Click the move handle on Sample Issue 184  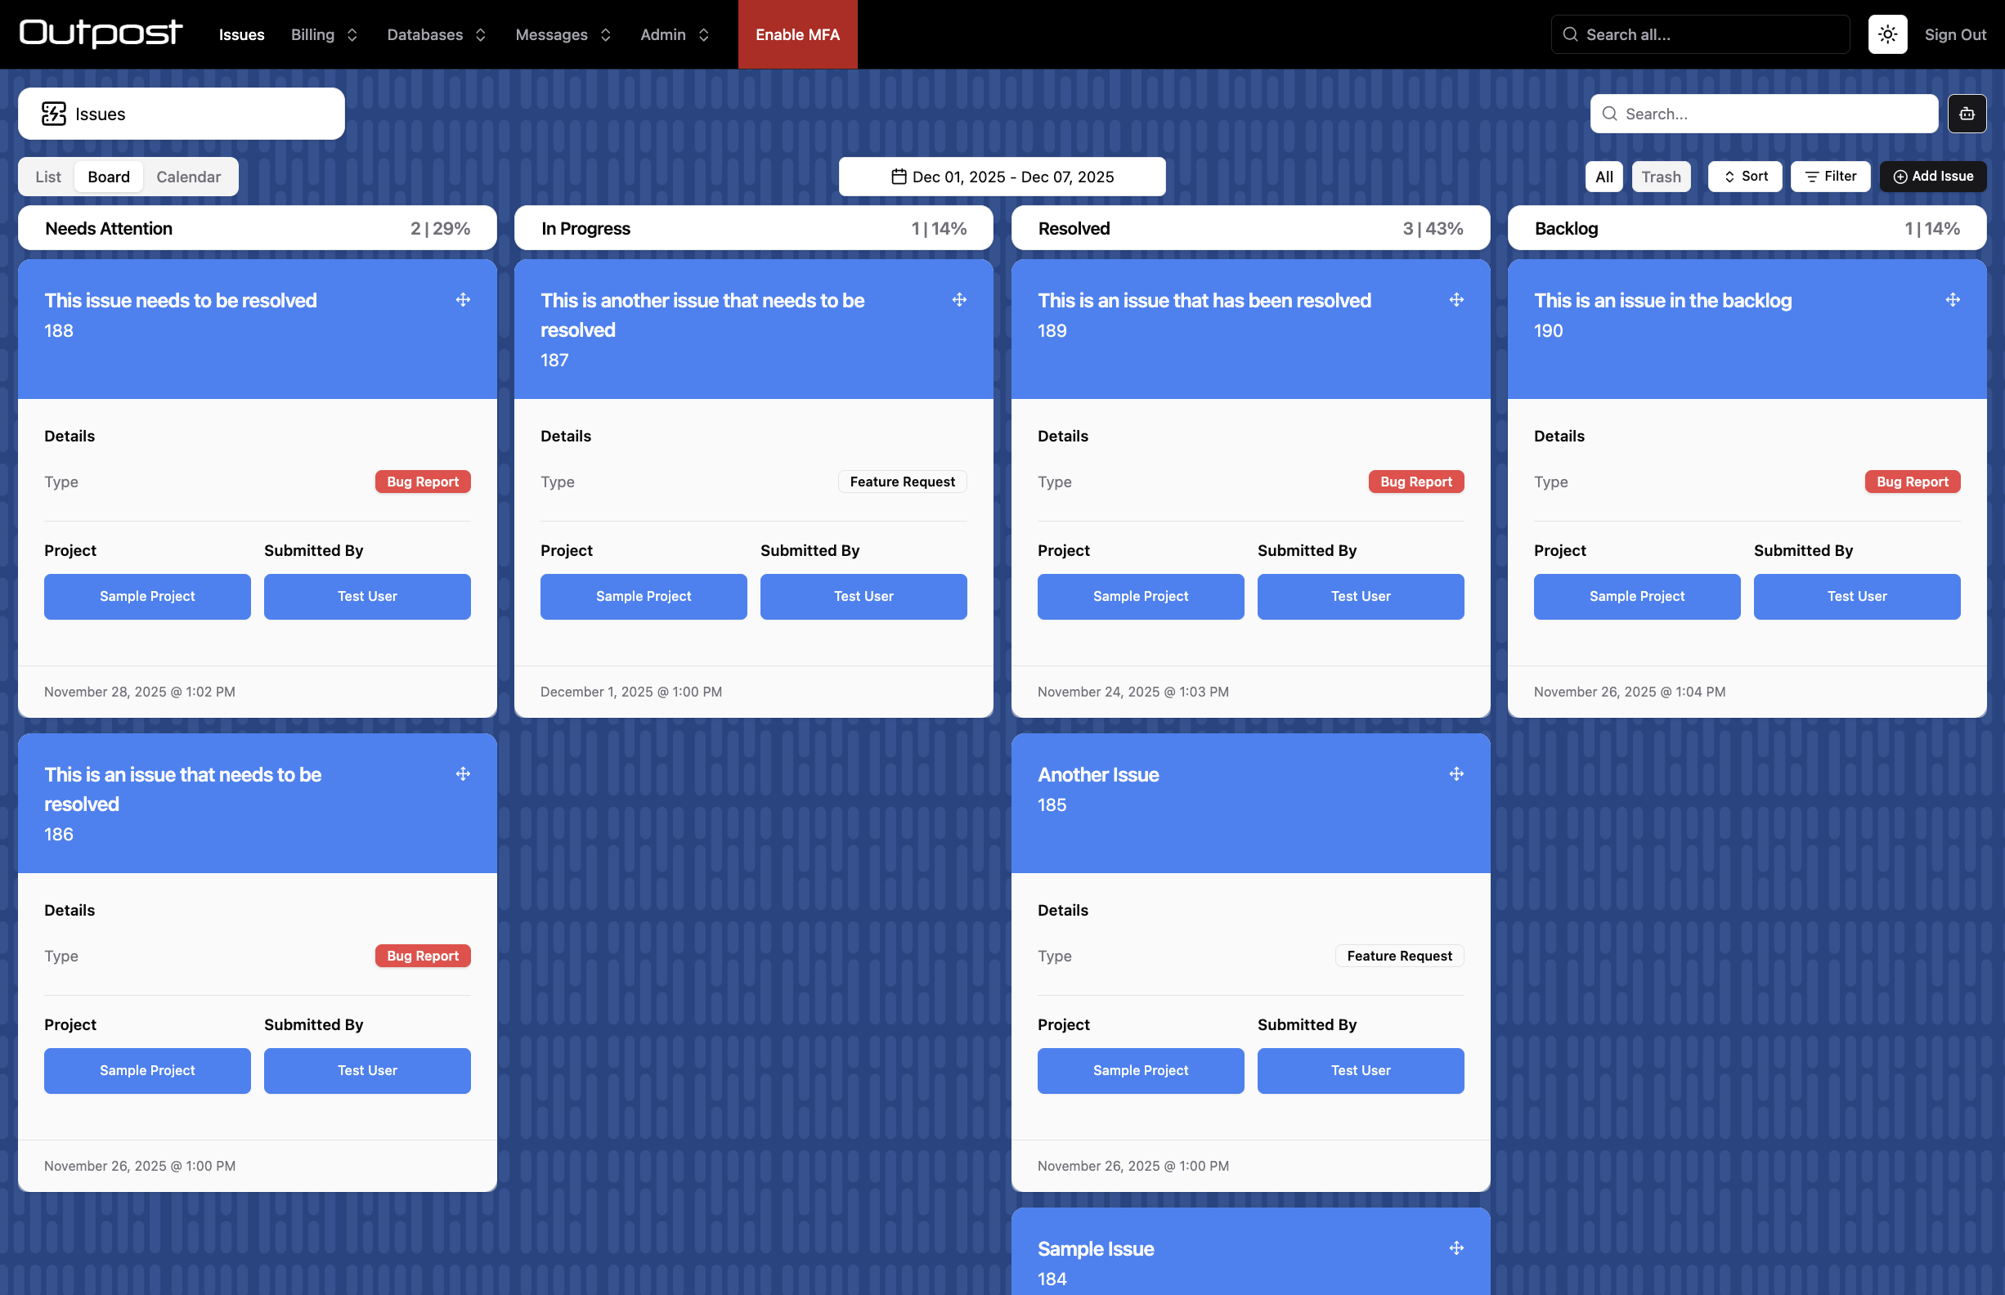tap(1456, 1248)
